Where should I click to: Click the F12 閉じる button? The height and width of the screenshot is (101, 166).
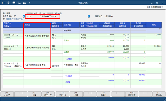coord(159,94)
